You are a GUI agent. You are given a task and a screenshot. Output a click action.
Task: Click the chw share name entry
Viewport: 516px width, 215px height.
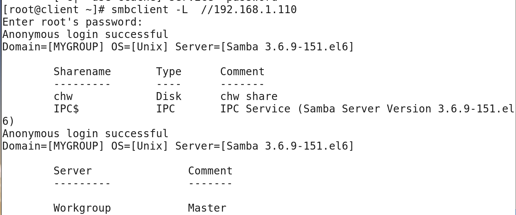tap(63, 96)
